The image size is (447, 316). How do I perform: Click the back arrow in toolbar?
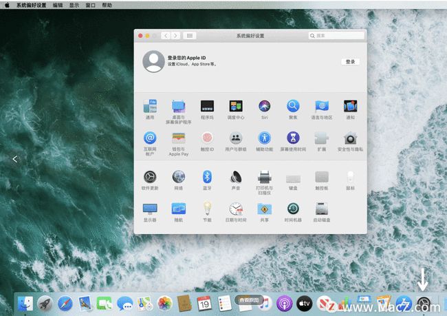click(x=166, y=35)
